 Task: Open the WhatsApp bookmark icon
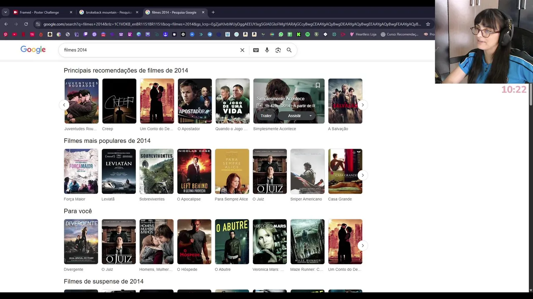(281, 34)
